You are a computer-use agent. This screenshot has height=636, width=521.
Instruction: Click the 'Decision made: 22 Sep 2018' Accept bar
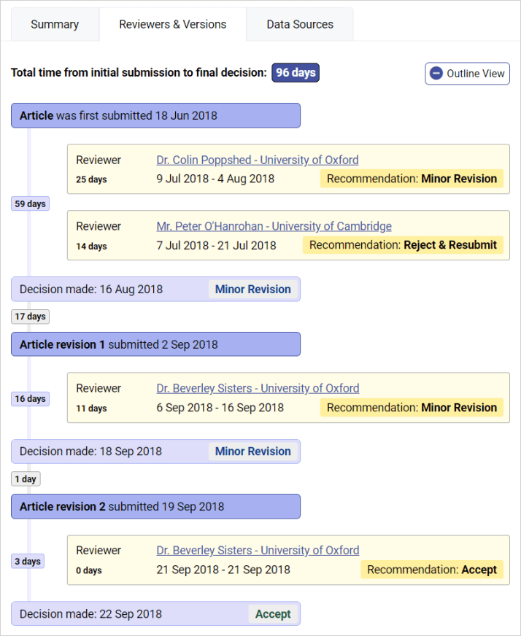coord(155,613)
